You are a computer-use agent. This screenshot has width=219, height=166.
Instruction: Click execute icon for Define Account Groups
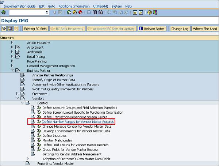(x=38, y=107)
